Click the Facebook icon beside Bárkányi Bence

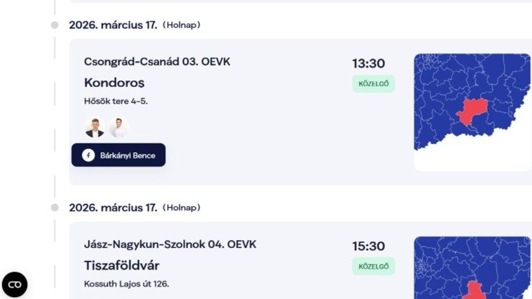88,155
